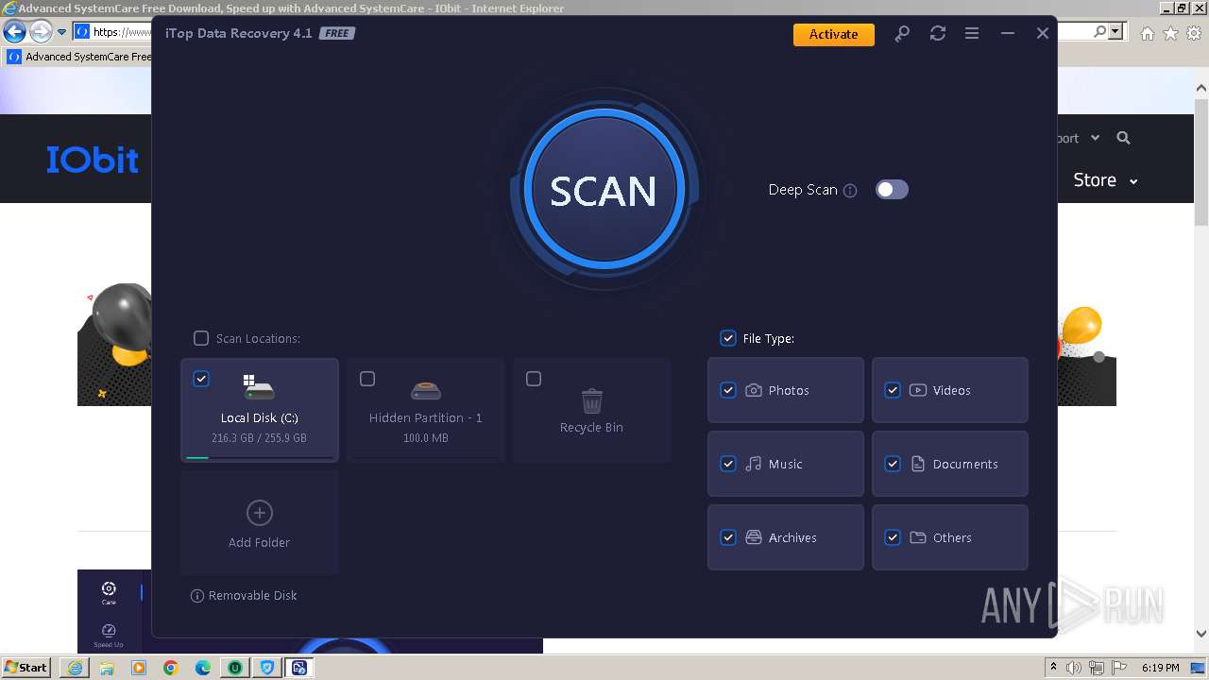Screen dimensions: 1209x680
Task: Select the Recycle Bin trash icon
Action: [591, 401]
